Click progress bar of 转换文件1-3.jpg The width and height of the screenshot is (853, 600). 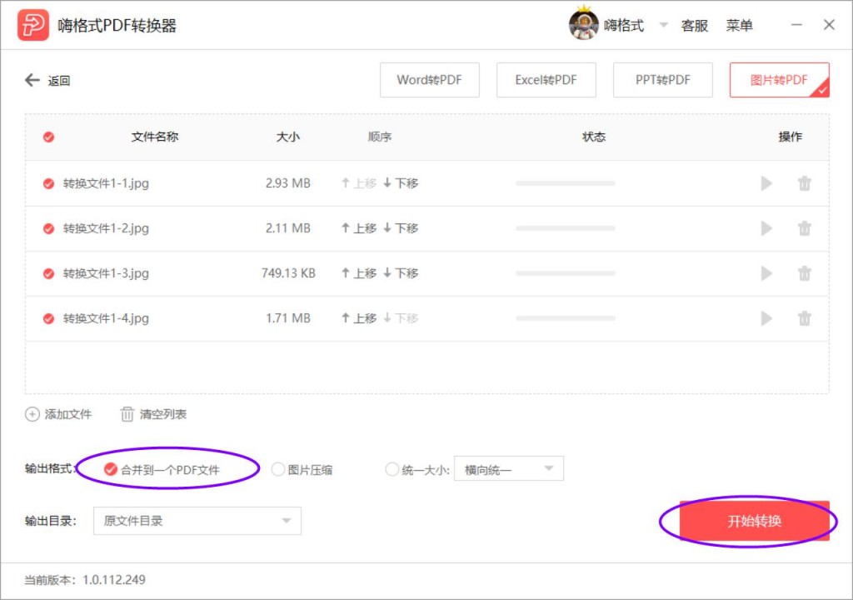pyautogui.click(x=566, y=273)
